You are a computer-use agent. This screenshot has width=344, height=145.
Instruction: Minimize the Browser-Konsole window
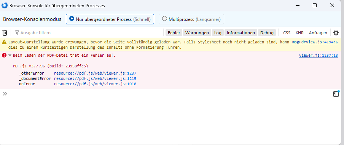click(297, 5)
